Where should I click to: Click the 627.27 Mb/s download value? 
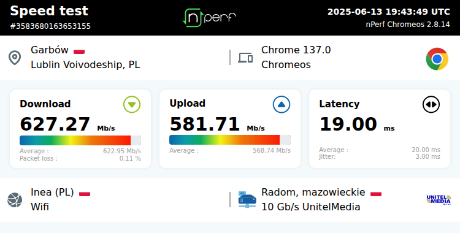(67, 124)
